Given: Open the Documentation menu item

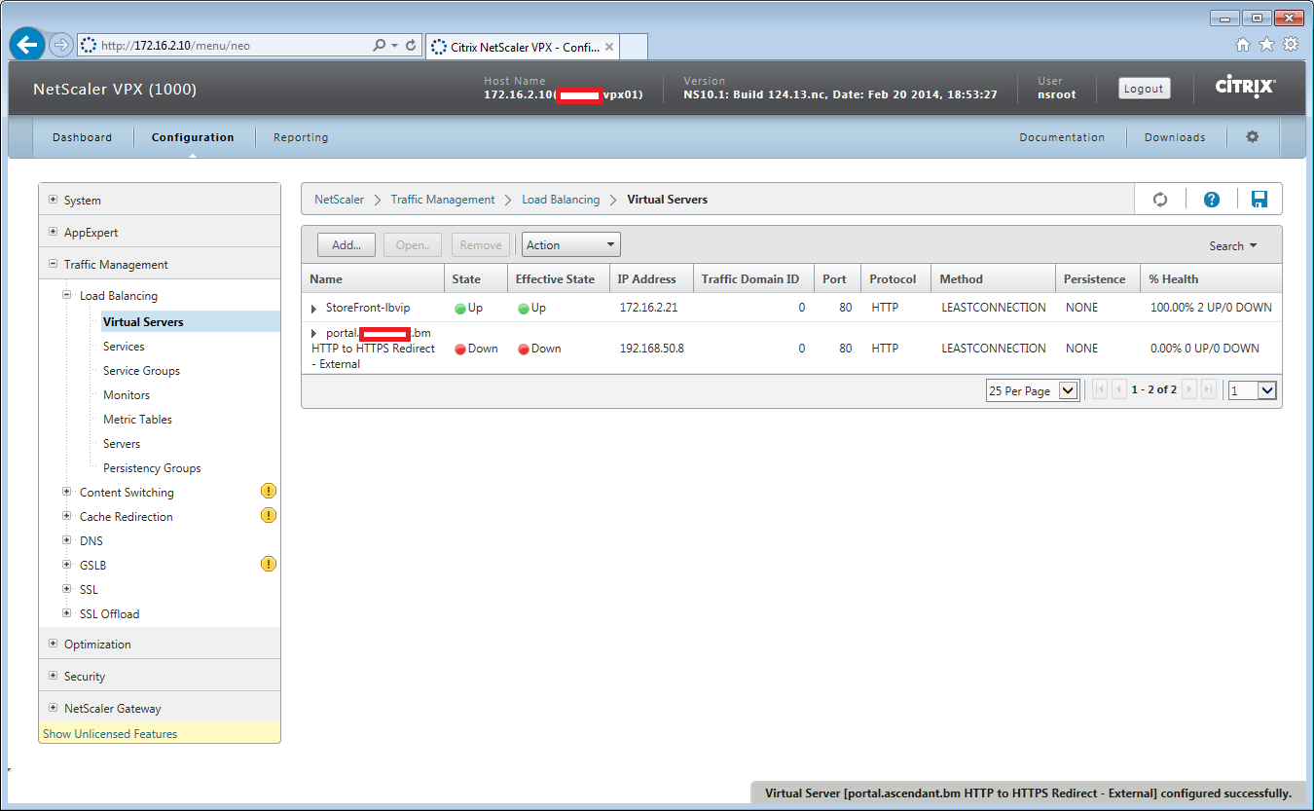Looking at the screenshot, I should (x=1062, y=137).
